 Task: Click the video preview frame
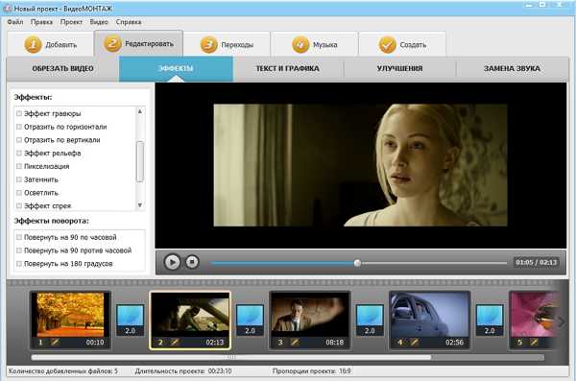pos(360,165)
